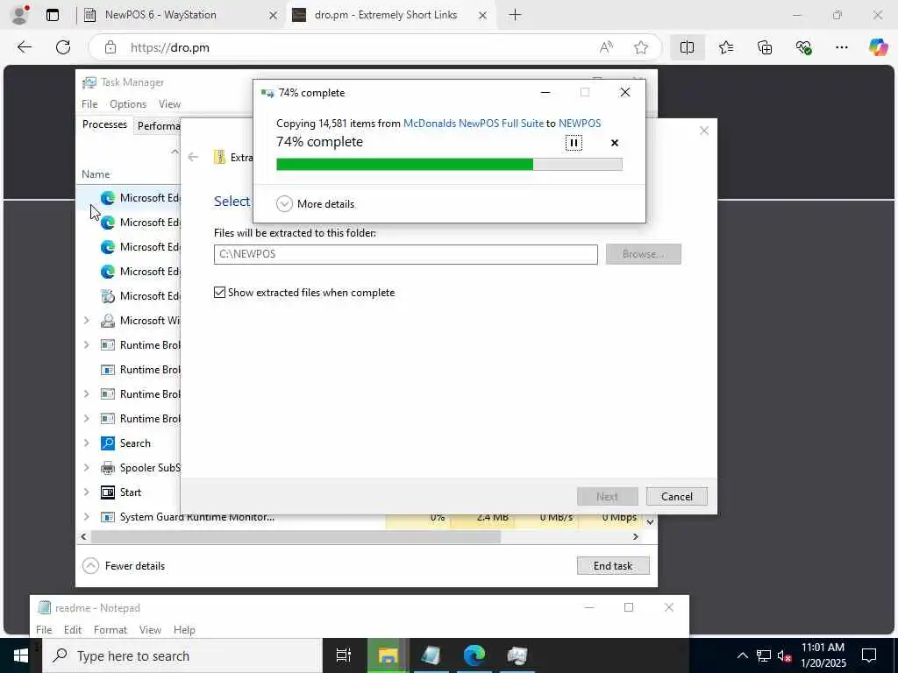Viewport: 898px width, 673px height.
Task: Close the NewPOS 6 - WayStation tab
Action: 274,16
